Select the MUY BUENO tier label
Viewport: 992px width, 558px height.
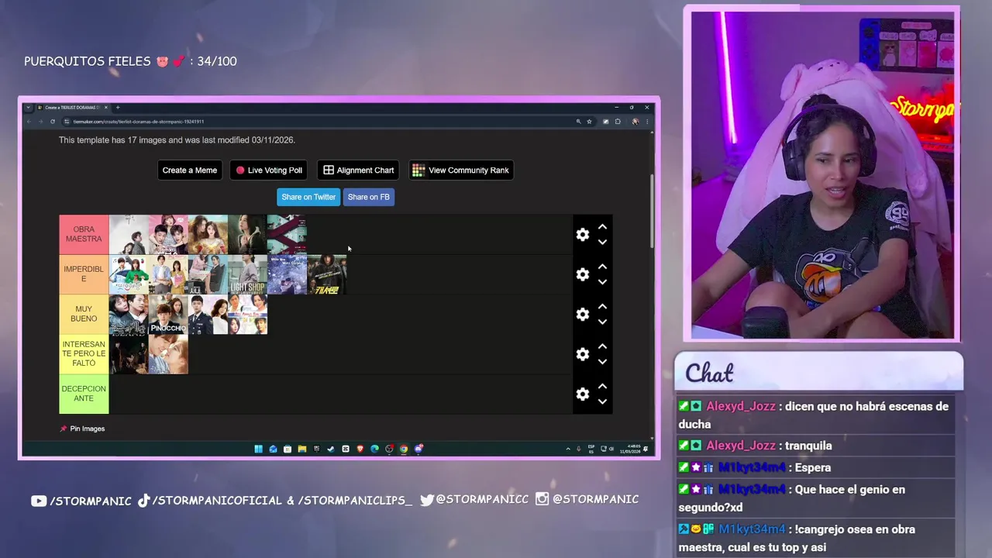click(x=84, y=314)
